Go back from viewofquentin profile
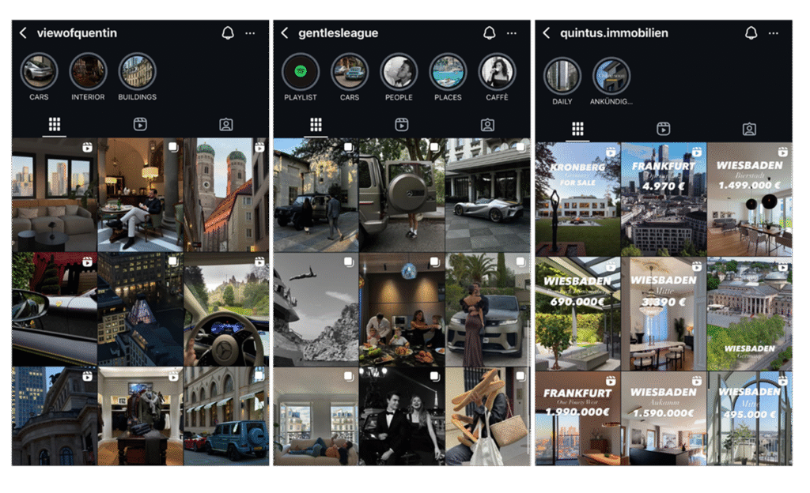 23,33
